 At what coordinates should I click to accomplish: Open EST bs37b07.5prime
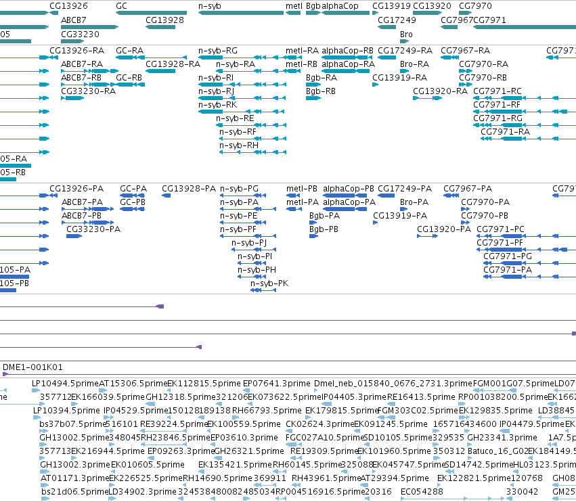(72, 424)
